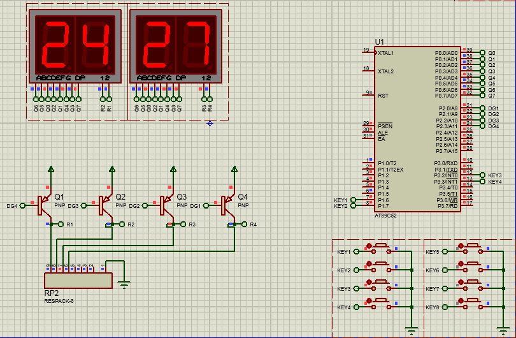
Task: Click the RESPACK-8 part name text
Action: click(59, 301)
